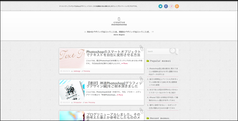
Task: Click the green folder icon by Popular memos
Action: click(148, 61)
